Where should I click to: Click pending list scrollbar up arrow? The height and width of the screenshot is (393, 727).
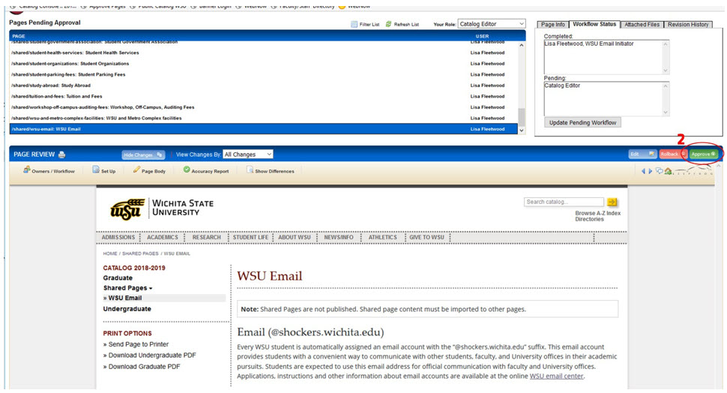522,46
